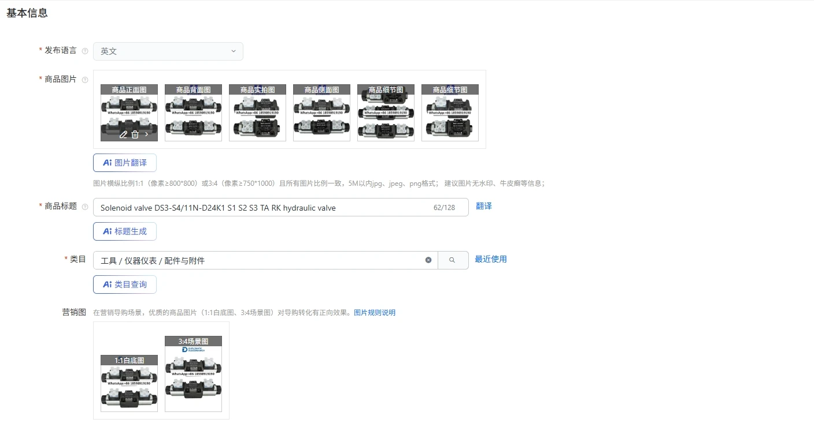This screenshot has width=814, height=423.
Task: Click into the 商品标题 text field
Action: pyautogui.click(x=281, y=208)
